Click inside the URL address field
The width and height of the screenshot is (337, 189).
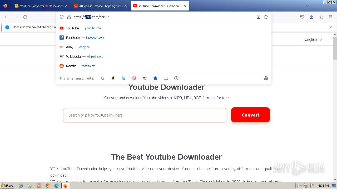(163, 17)
